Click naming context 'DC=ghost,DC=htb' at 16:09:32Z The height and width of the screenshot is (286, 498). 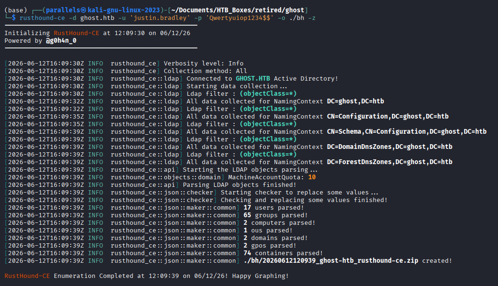point(356,101)
